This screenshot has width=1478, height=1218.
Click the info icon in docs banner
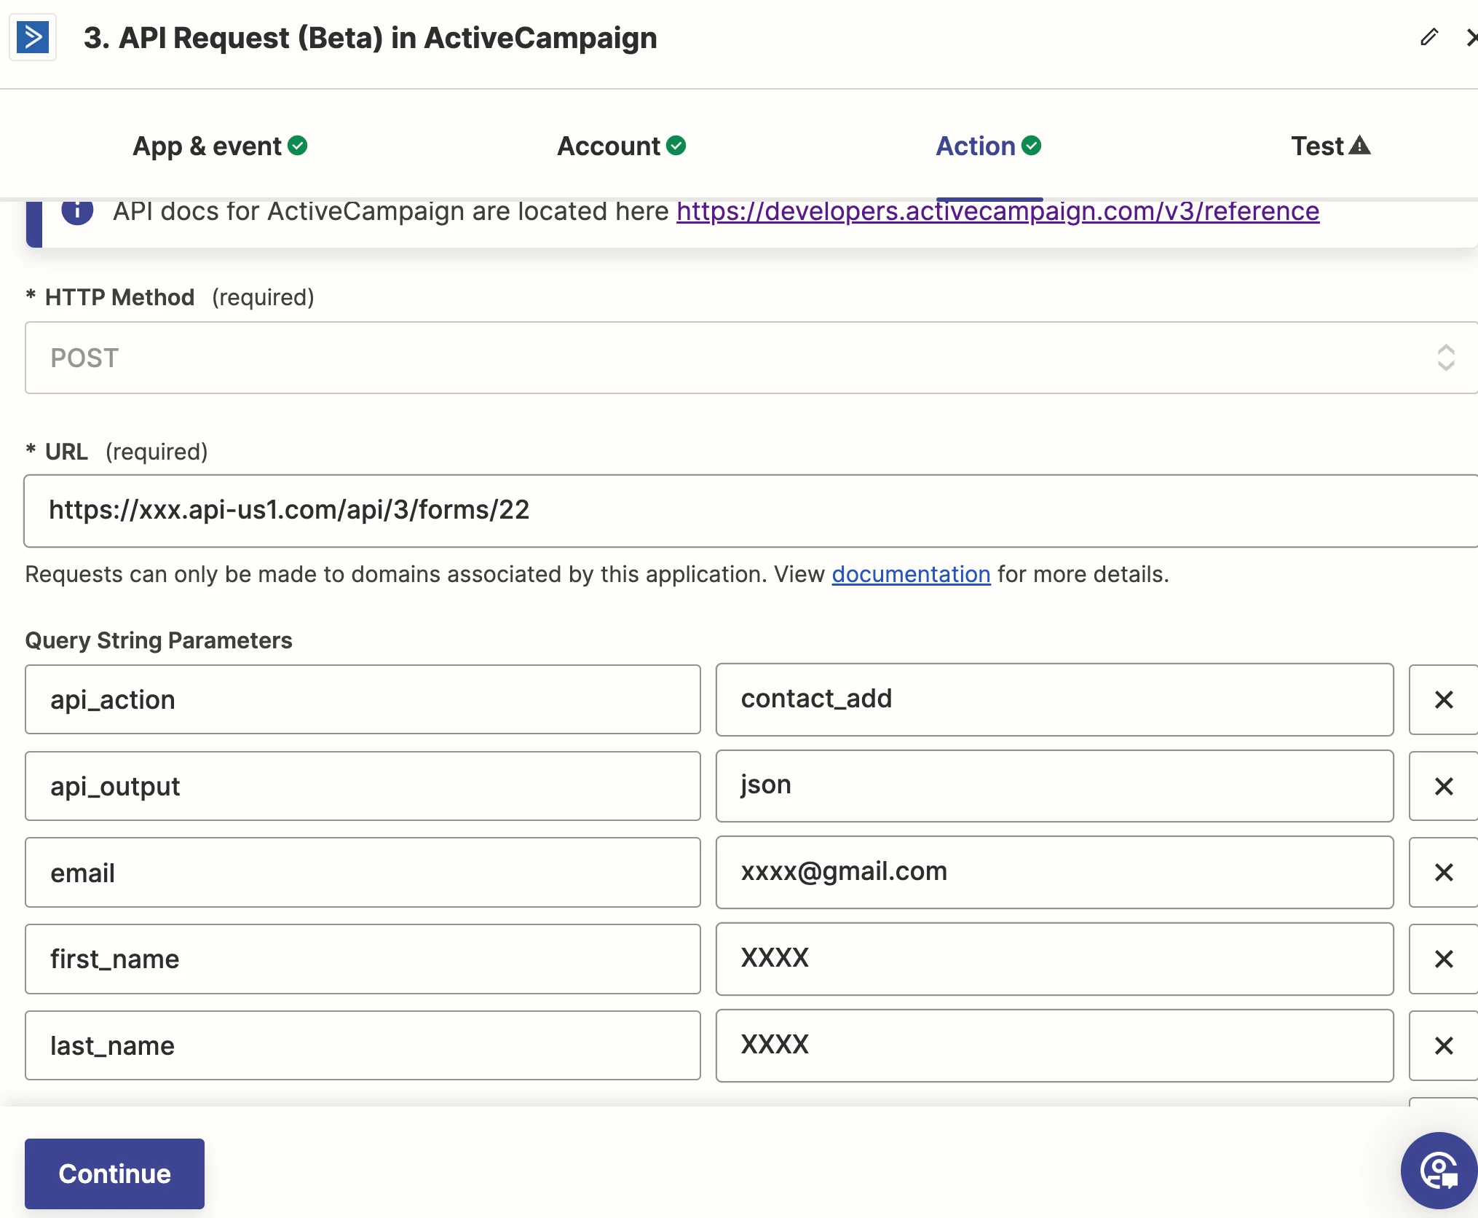[77, 211]
